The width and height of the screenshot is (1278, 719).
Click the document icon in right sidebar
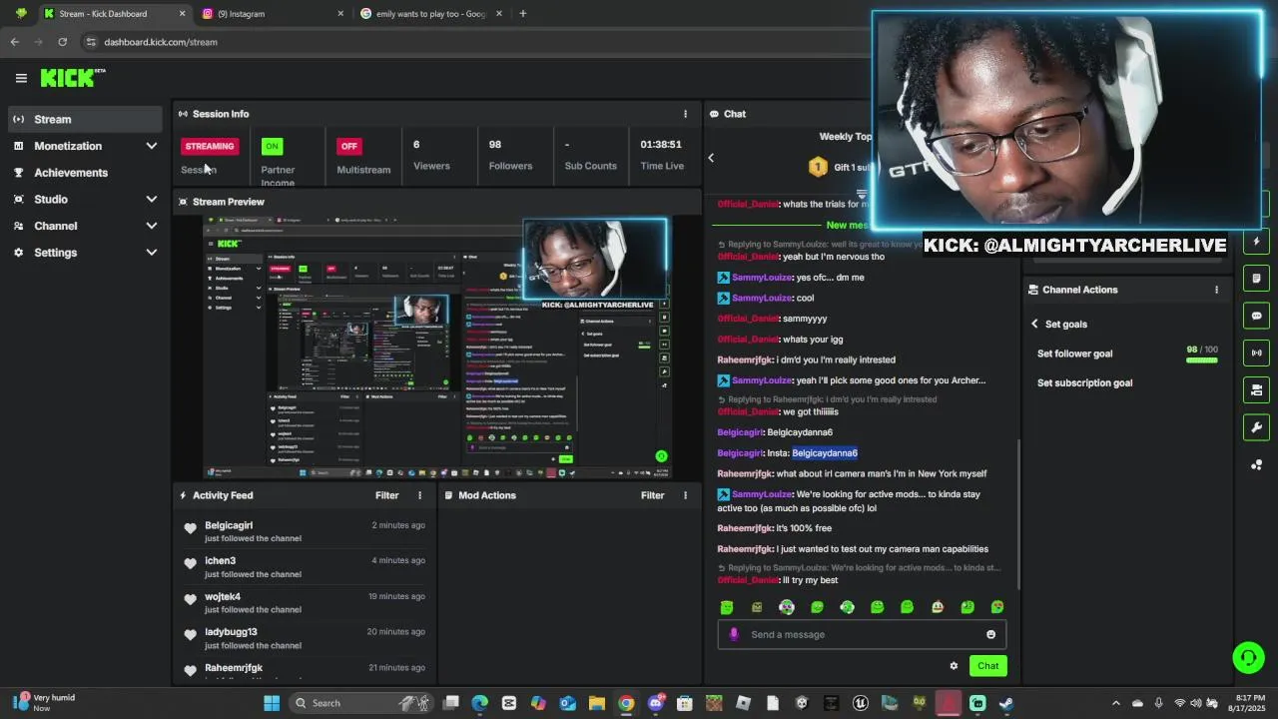tap(1257, 279)
